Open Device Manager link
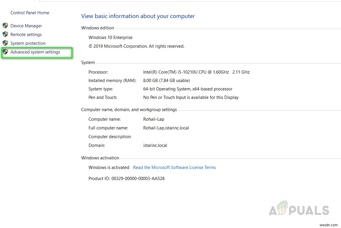Screen dimensions: 341x228 [26, 26]
